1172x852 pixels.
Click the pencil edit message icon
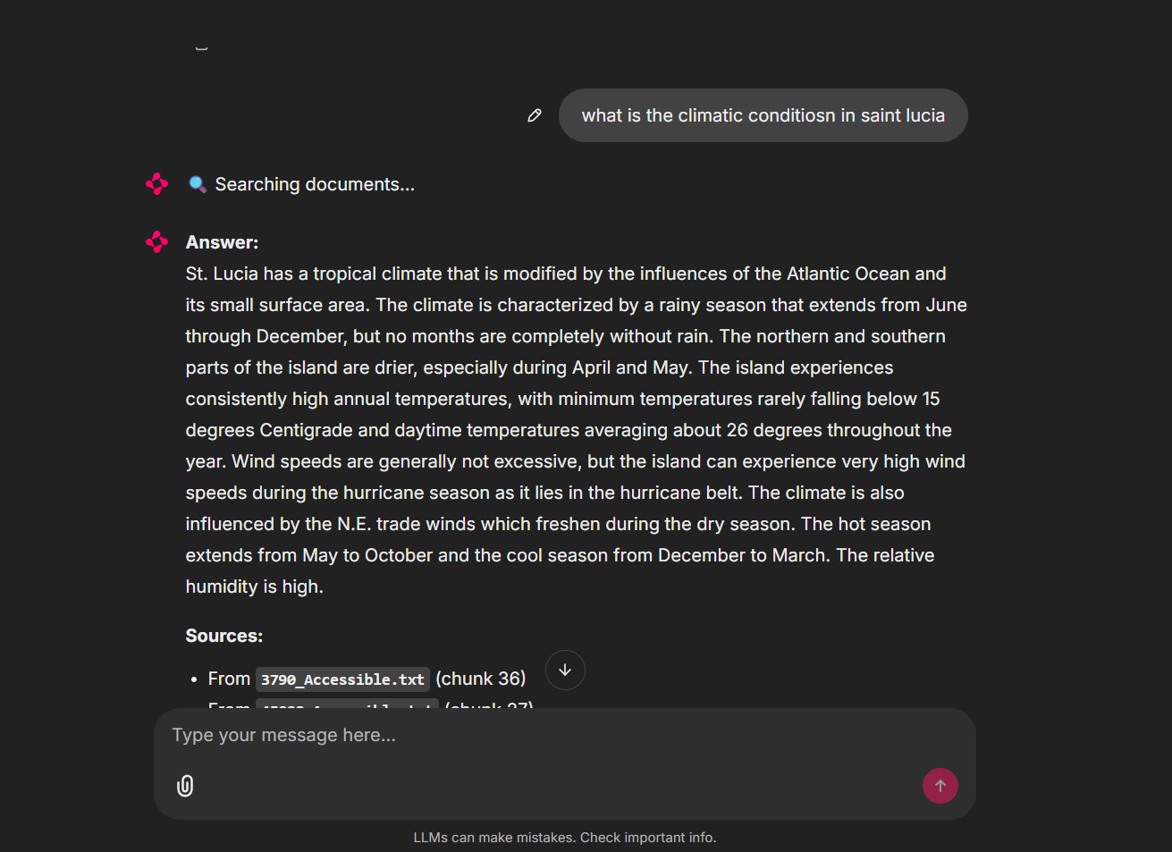(535, 115)
